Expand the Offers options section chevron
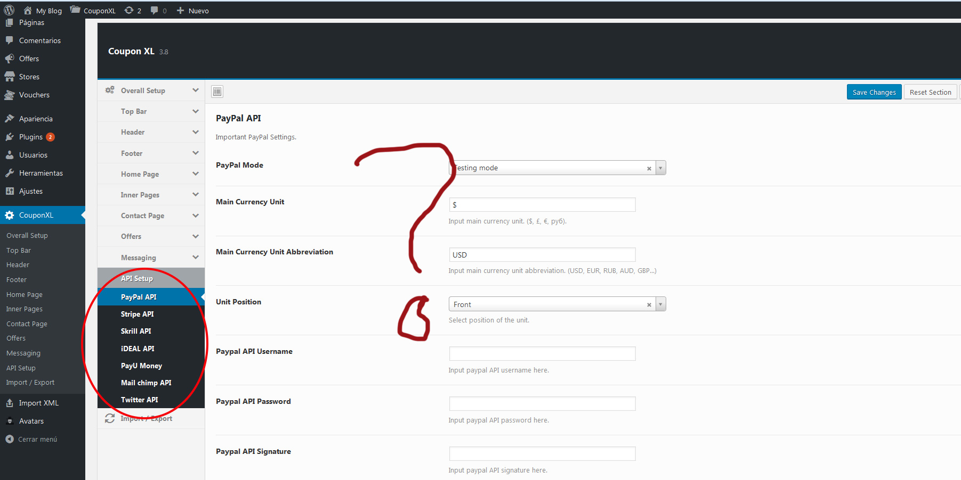 point(196,236)
